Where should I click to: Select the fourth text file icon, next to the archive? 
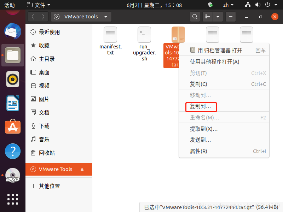point(213,35)
